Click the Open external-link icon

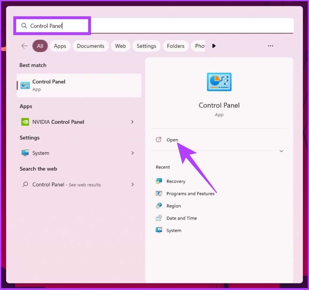[x=159, y=139]
